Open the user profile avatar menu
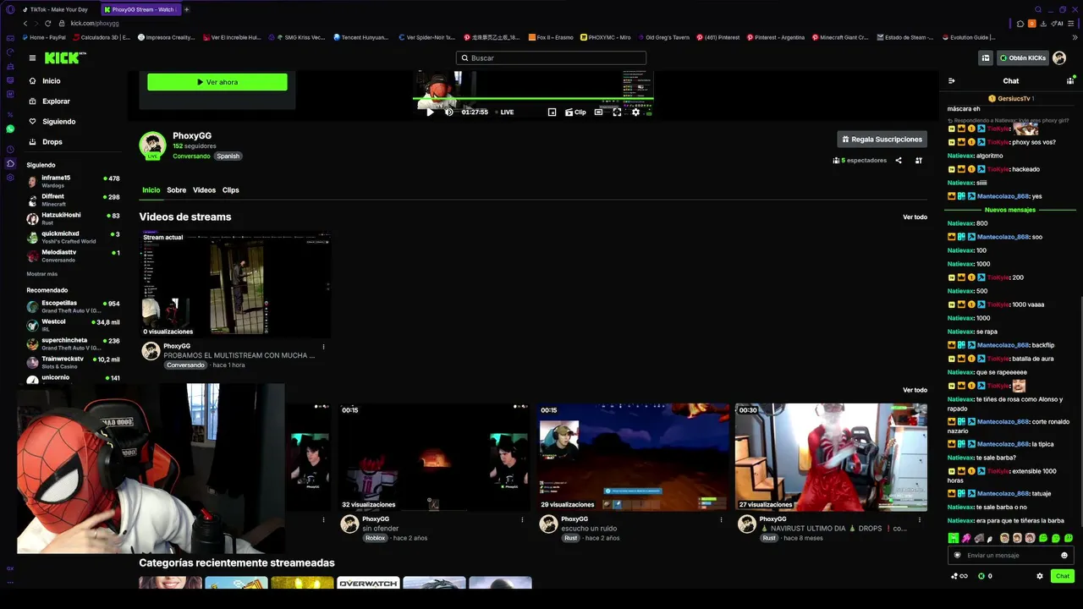This screenshot has width=1083, height=609. (x=1059, y=58)
